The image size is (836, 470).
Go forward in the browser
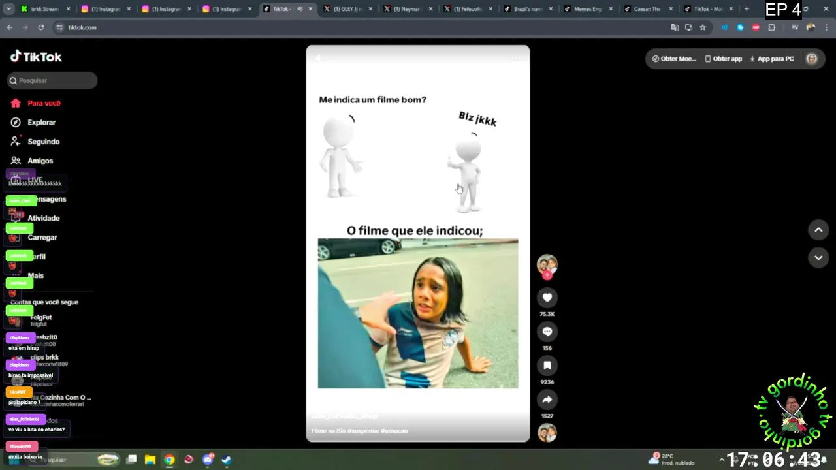pos(25,27)
